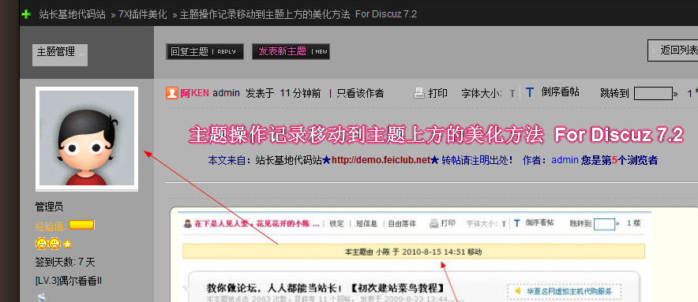The height and width of the screenshot is (302, 698).
Task: Open the 主题管理 dropdown menu
Action: click(60, 54)
